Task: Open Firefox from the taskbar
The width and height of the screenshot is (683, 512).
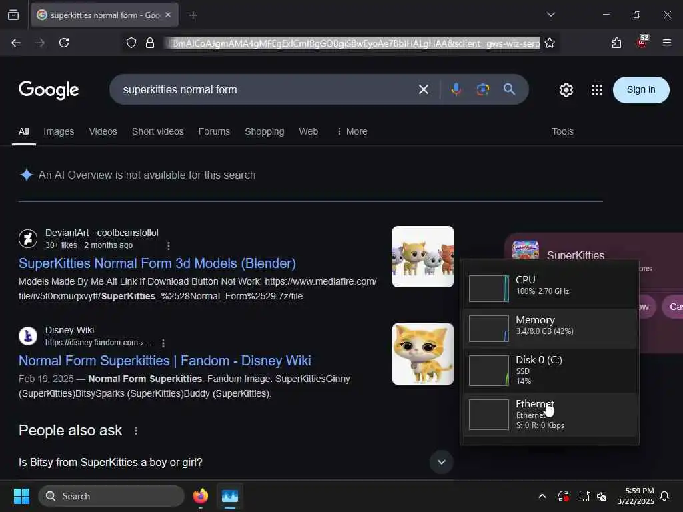Action: (x=200, y=496)
